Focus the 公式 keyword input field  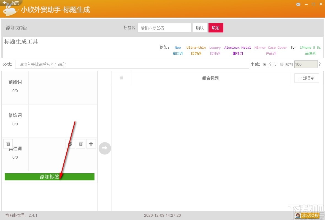point(132,64)
